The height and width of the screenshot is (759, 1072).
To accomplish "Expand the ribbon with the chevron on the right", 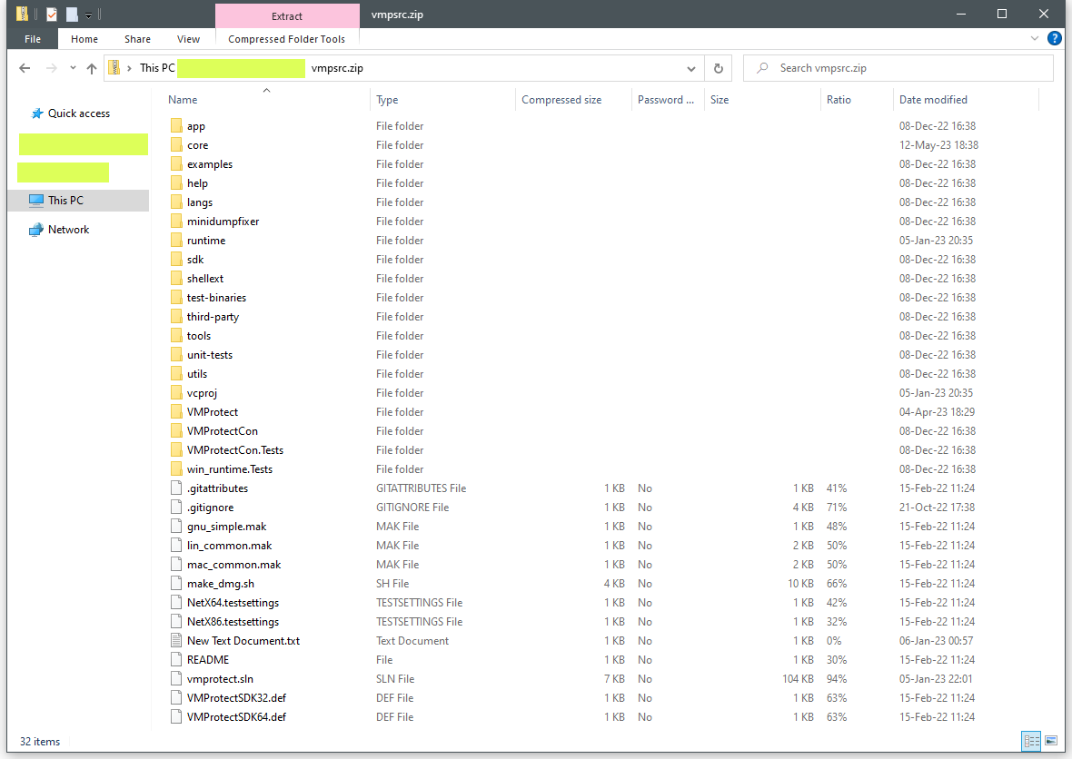I will point(1034,38).
